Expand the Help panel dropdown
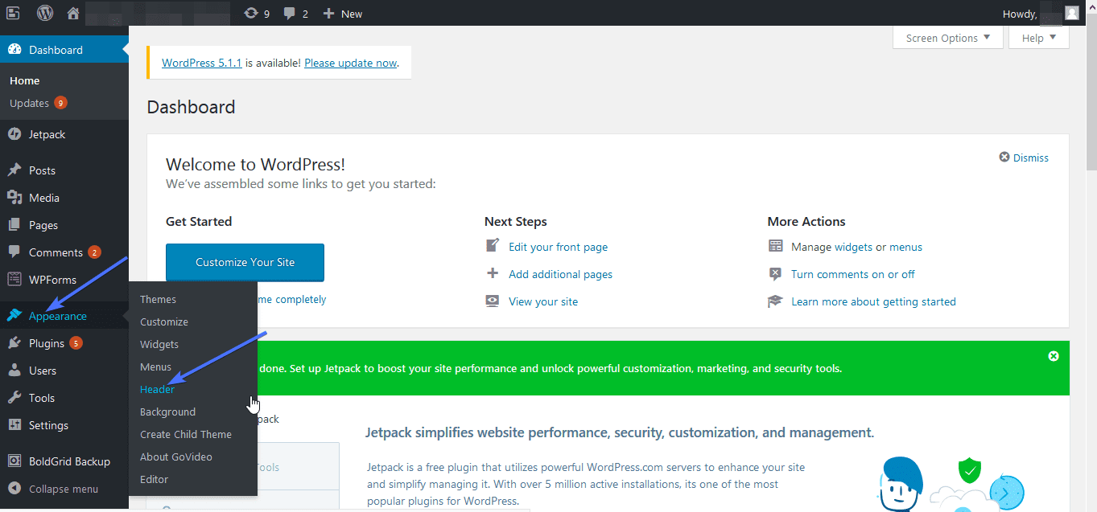 click(1038, 37)
